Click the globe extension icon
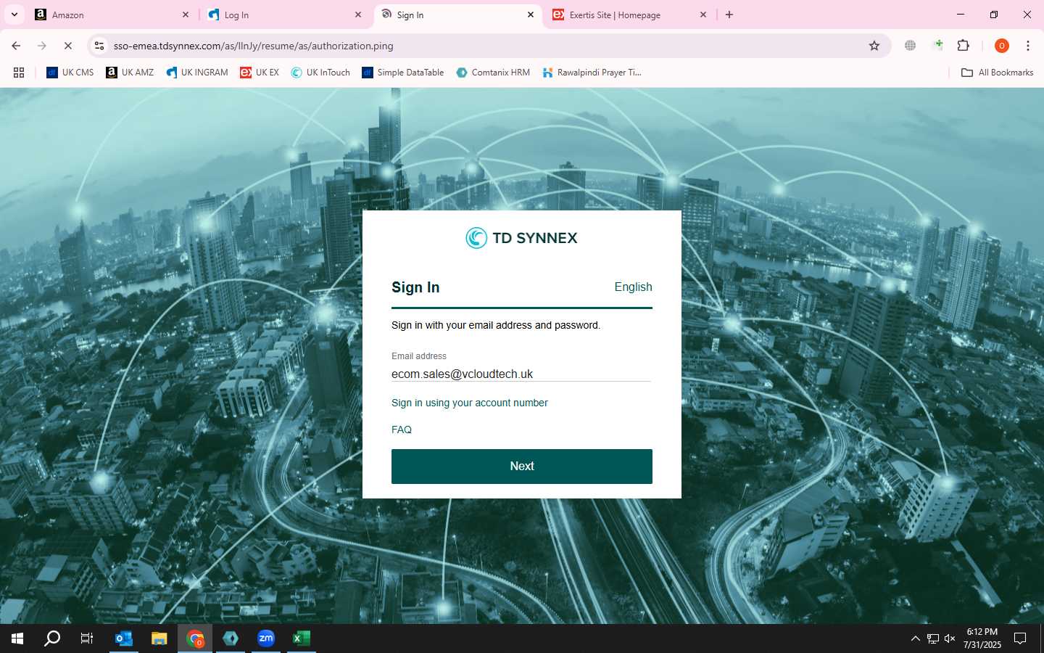 [x=910, y=46]
